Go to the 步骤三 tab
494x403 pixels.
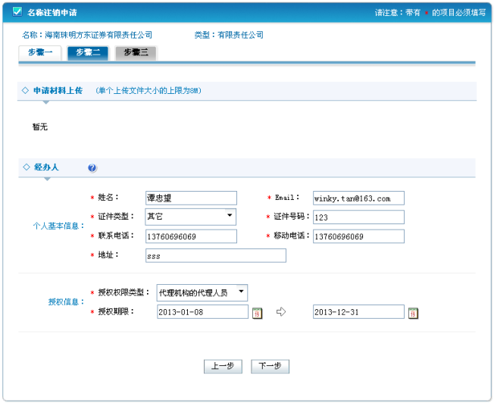click(x=136, y=52)
